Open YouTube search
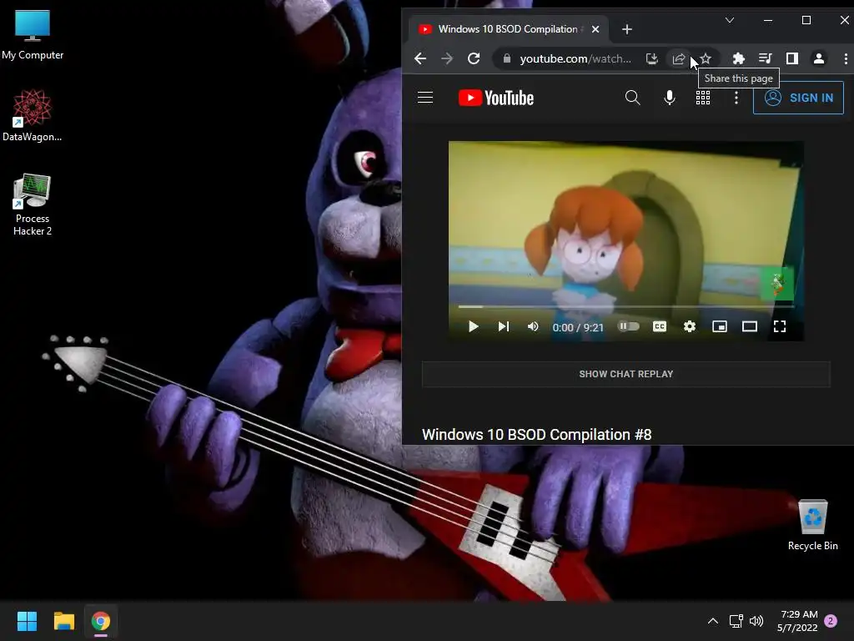 (x=632, y=98)
